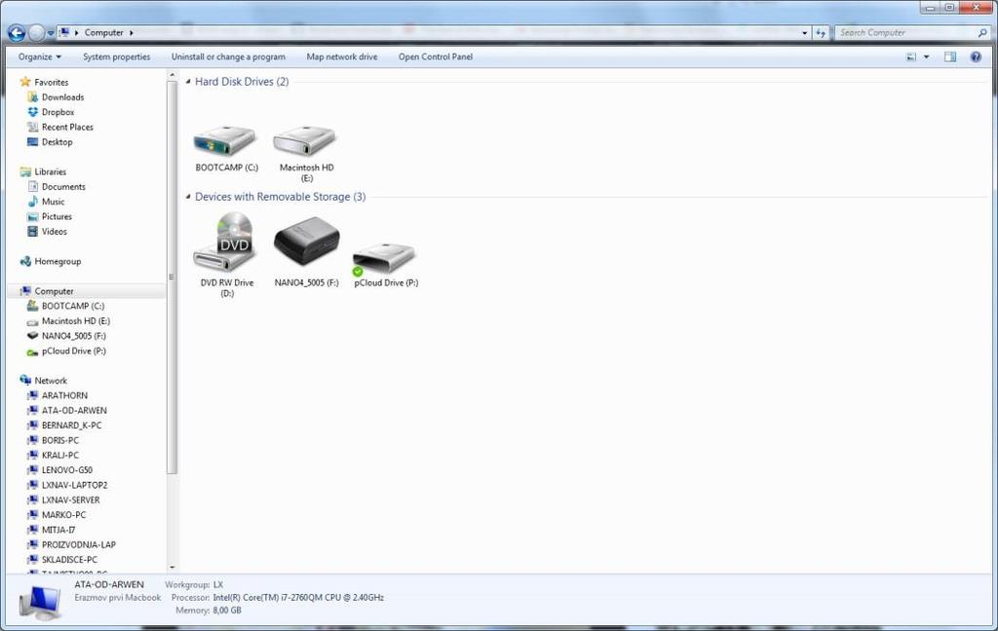The height and width of the screenshot is (631, 998).
Task: Open breadcrumb arrow after Computer
Action: pos(132,32)
